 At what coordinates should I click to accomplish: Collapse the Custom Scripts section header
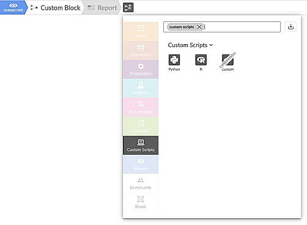coord(190,45)
